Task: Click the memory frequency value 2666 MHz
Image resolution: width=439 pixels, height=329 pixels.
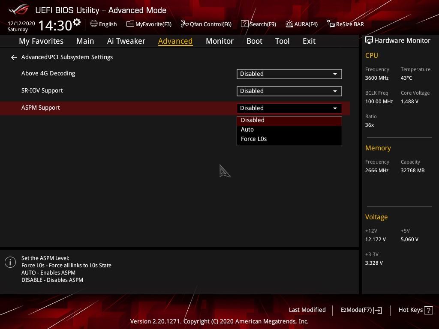Action: click(x=376, y=170)
